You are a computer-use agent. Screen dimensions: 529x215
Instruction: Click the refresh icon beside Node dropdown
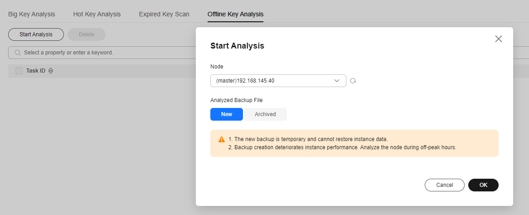coord(353,81)
